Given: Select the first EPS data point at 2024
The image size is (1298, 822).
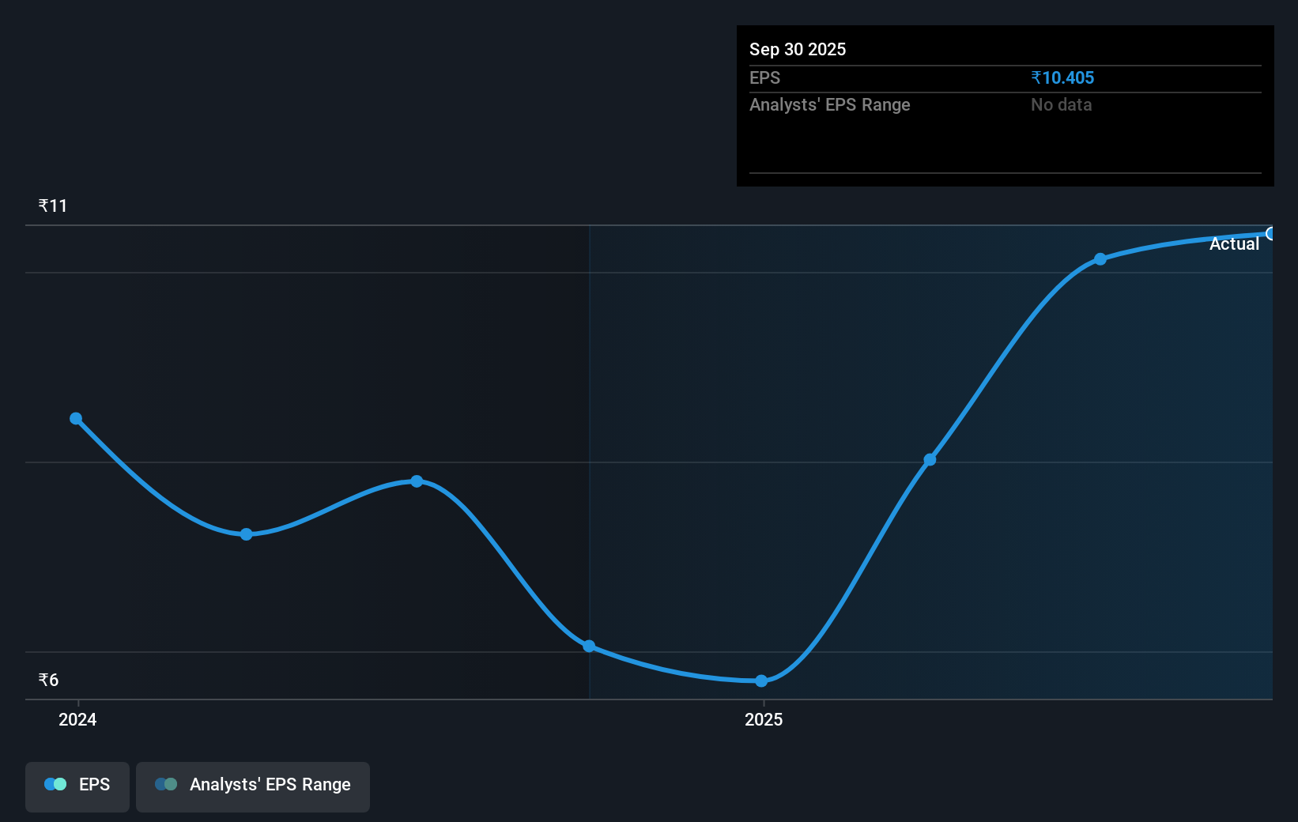Looking at the screenshot, I should point(76,418).
